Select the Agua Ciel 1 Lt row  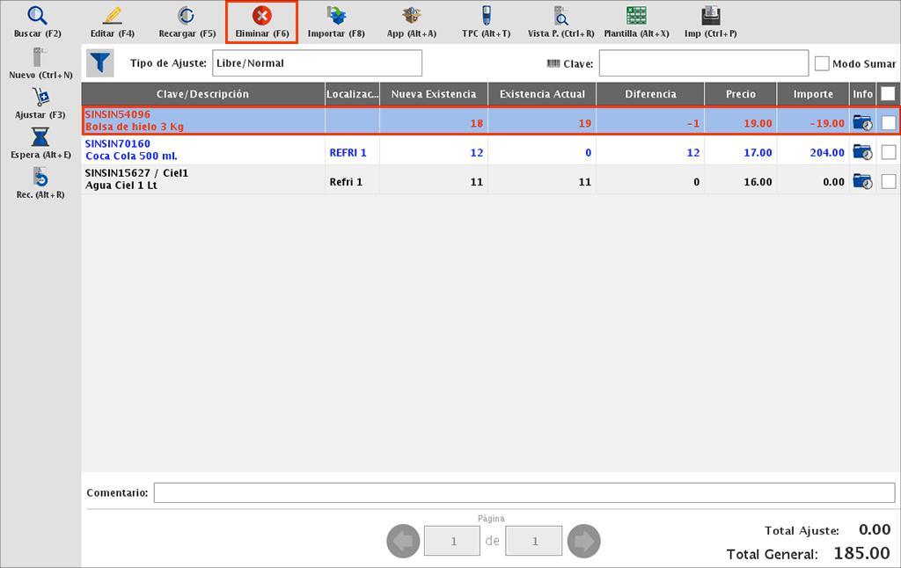pos(202,179)
